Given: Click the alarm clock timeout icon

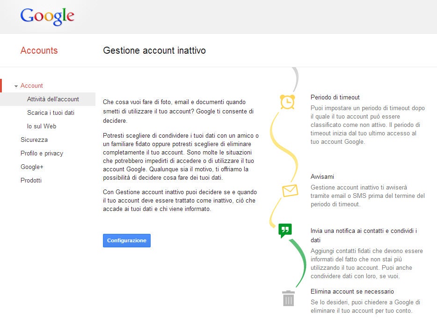Looking at the screenshot, I should (287, 102).
